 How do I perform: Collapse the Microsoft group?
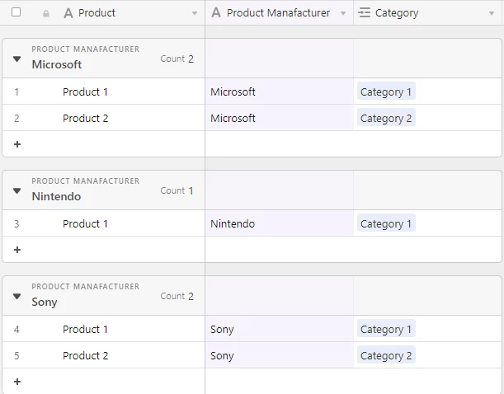16,59
